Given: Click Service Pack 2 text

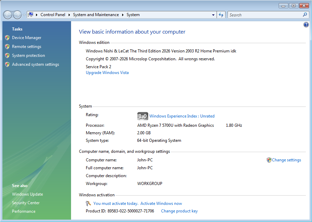Looking at the screenshot, I should (x=99, y=67).
